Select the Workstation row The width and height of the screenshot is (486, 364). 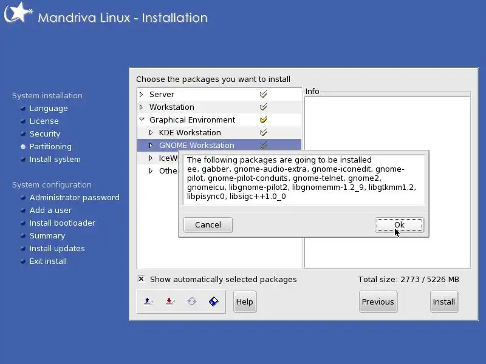[x=219, y=107]
